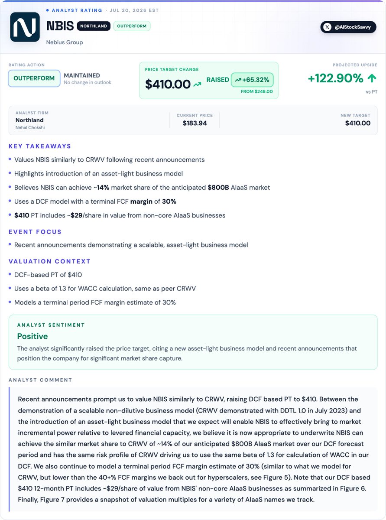The height and width of the screenshot is (520, 386).
Task: Click the New Target $410.00 value
Action: pos(358,123)
